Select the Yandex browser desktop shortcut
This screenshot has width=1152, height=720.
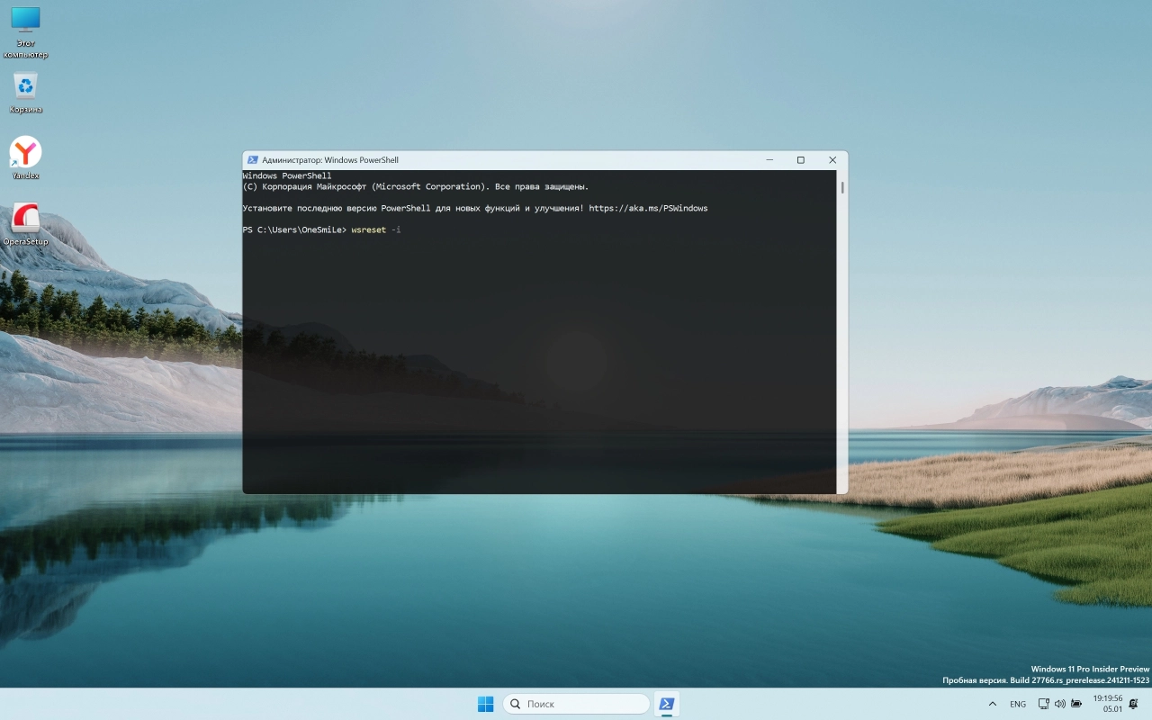point(25,158)
